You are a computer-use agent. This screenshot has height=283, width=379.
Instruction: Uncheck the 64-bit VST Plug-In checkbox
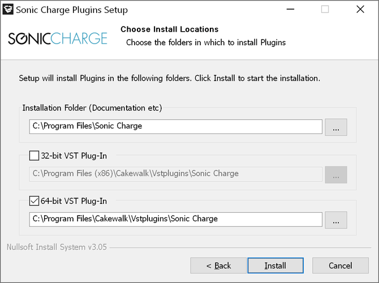pyautogui.click(x=34, y=201)
